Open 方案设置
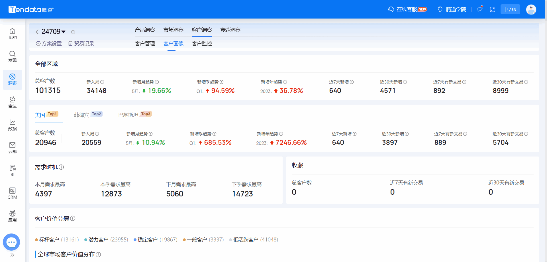547x262 pixels. pos(48,43)
